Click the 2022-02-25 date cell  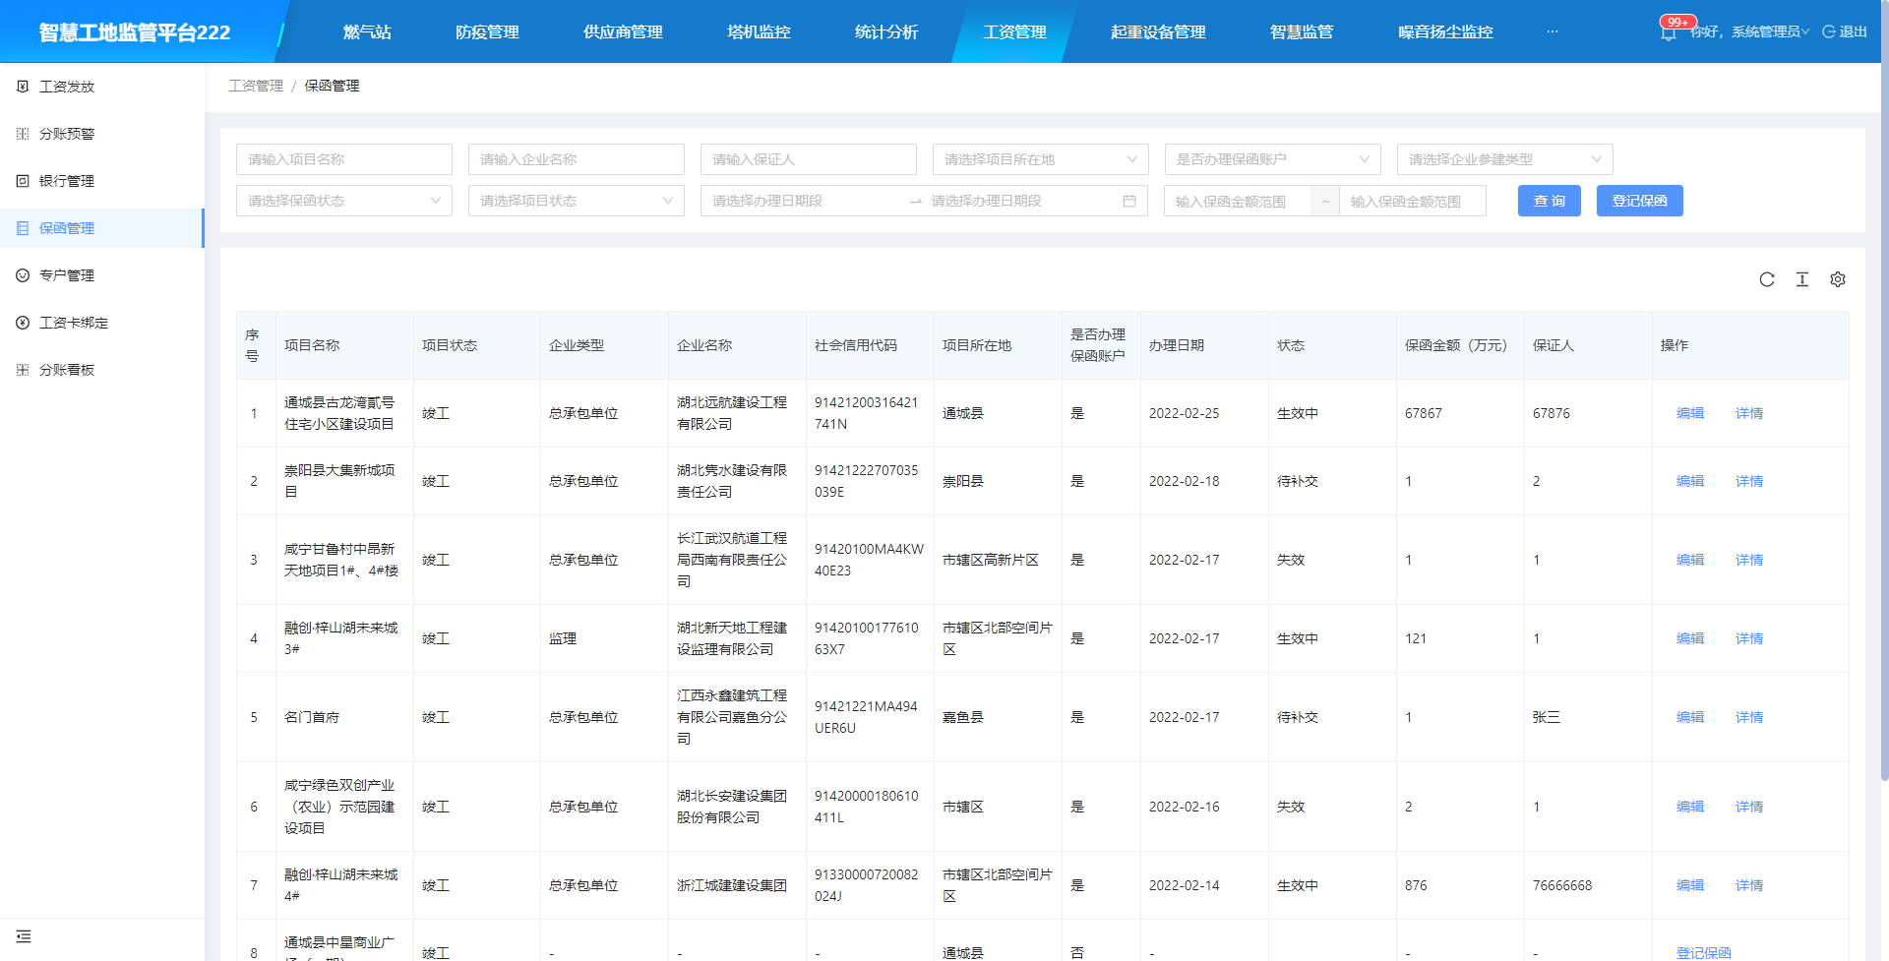(x=1204, y=413)
